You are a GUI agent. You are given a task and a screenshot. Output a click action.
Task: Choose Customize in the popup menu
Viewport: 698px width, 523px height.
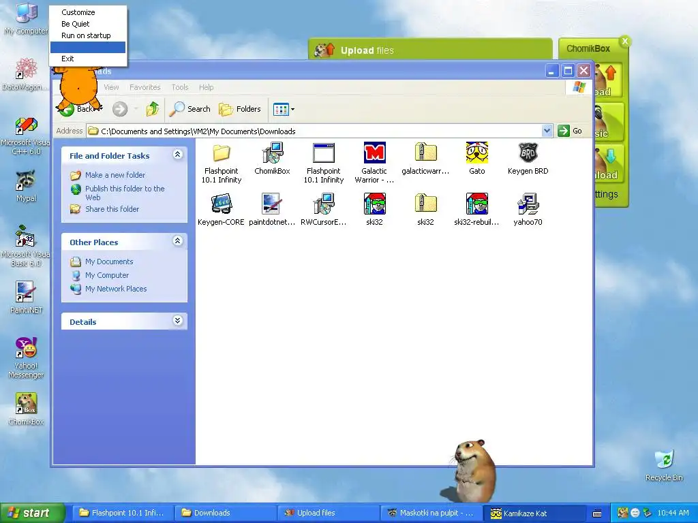88,12
